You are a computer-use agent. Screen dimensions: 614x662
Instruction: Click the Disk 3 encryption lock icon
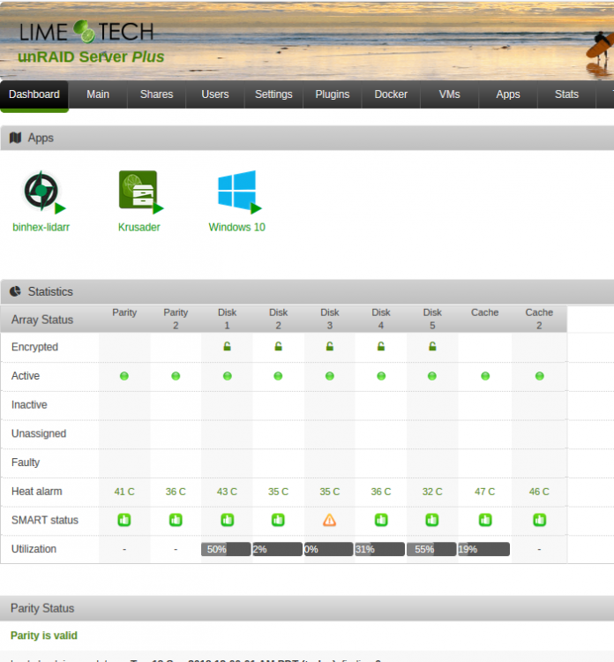(x=330, y=347)
